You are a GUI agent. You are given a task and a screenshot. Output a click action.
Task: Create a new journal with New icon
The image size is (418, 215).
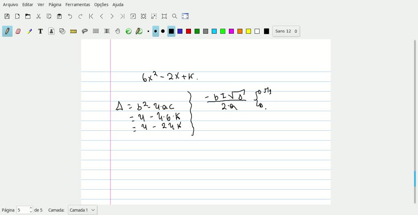click(x=17, y=16)
